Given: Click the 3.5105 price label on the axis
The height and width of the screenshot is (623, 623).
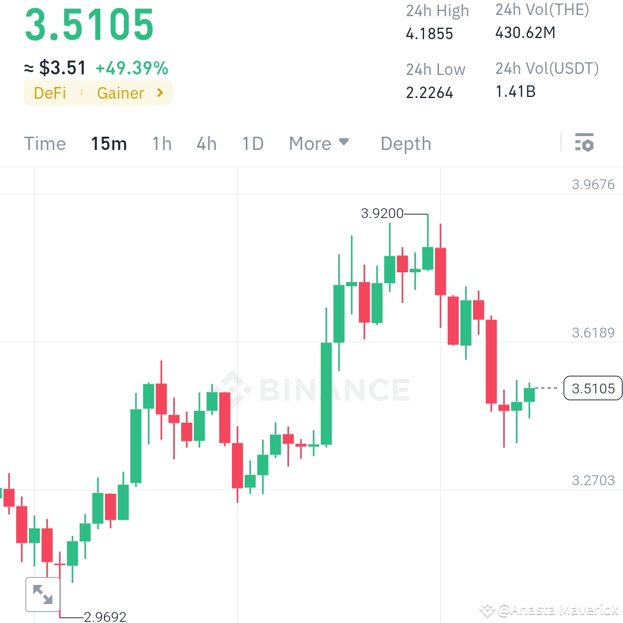Looking at the screenshot, I should 593,388.
